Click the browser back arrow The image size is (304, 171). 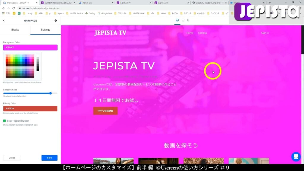[4, 8]
